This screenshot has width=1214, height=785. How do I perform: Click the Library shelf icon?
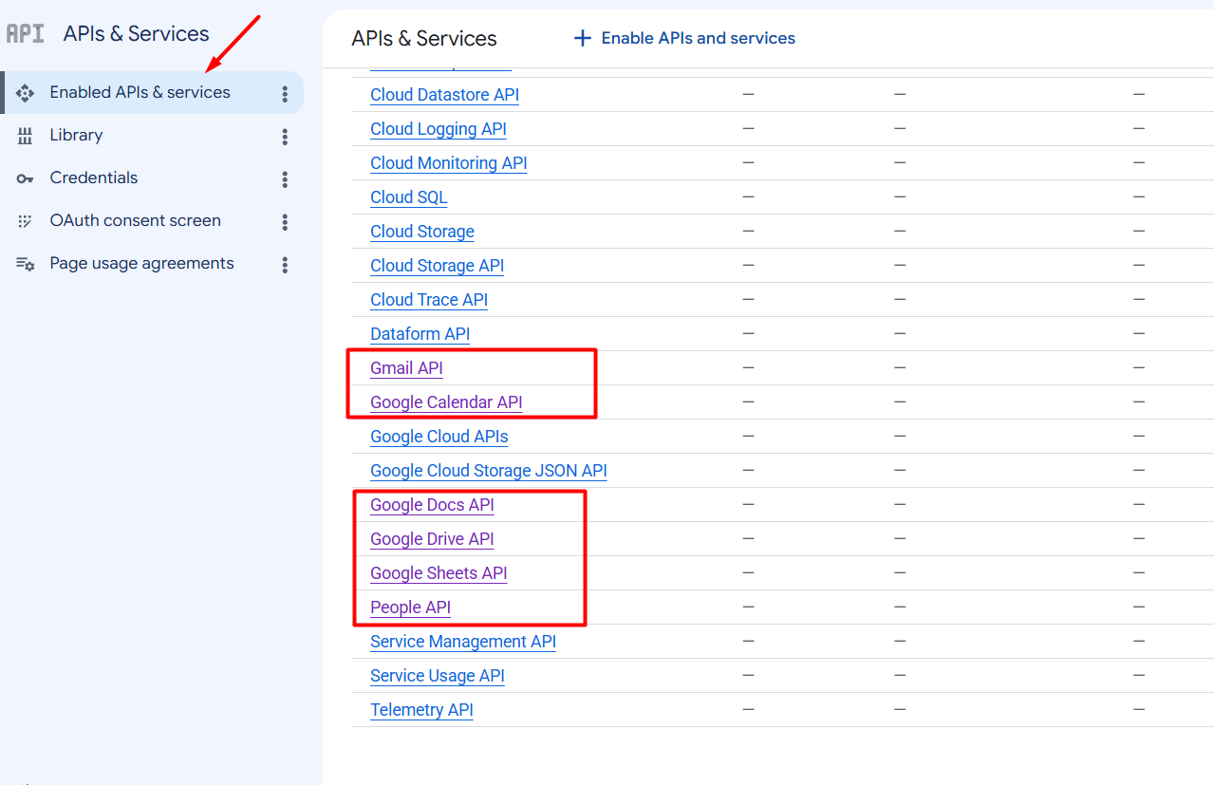pyautogui.click(x=26, y=136)
